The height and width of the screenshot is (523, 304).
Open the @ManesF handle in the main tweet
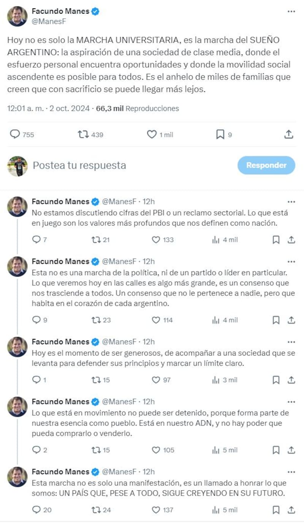[x=49, y=21]
